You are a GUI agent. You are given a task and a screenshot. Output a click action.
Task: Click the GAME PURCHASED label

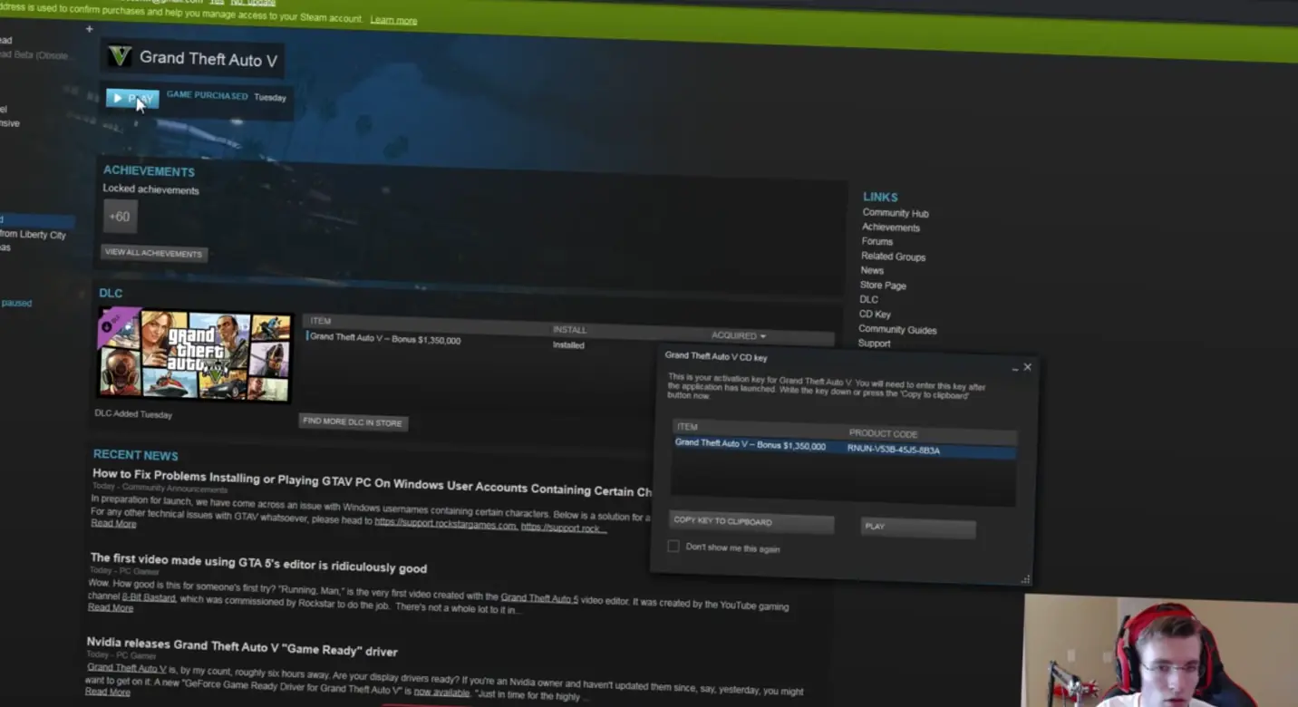pos(207,95)
